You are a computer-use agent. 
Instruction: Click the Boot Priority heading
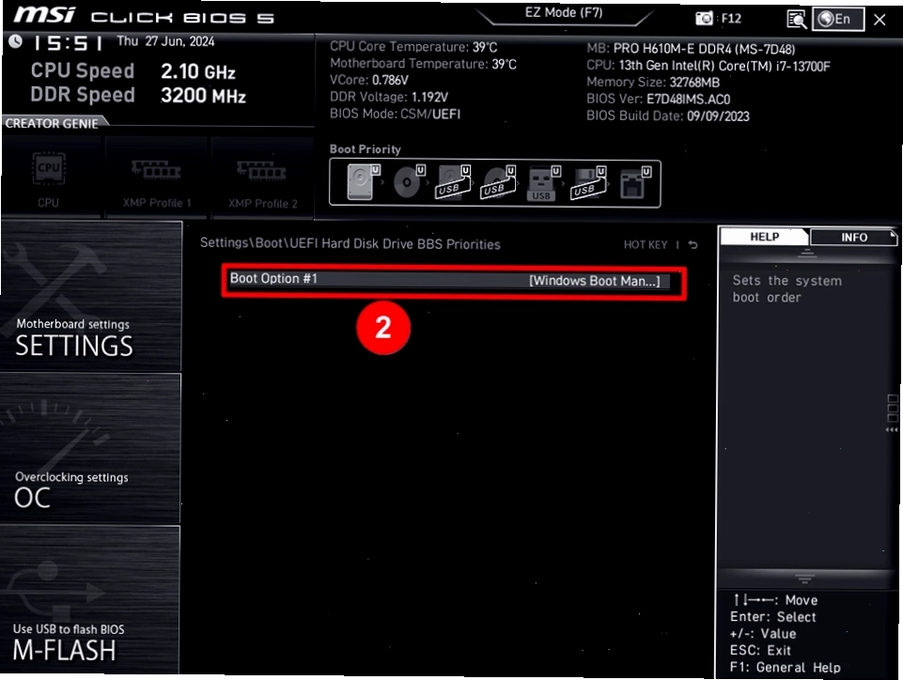click(x=366, y=149)
